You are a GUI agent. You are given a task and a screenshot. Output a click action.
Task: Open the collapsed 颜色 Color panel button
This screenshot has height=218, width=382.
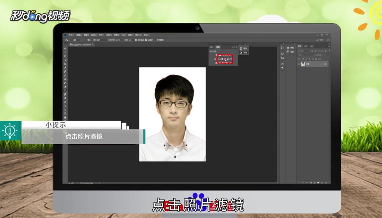click(290, 48)
